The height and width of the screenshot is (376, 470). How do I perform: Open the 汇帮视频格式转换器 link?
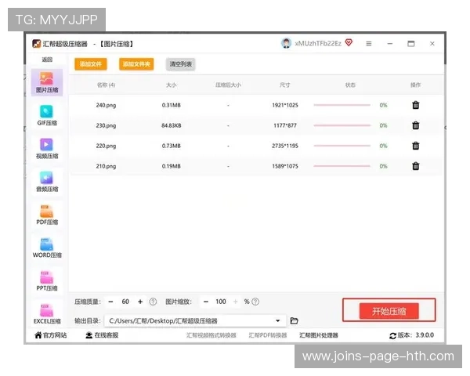point(211,335)
